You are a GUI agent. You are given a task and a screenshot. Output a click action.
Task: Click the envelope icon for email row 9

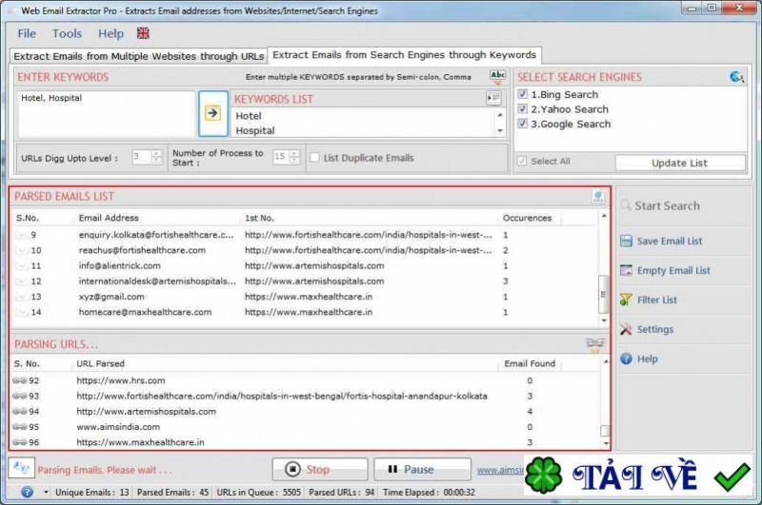point(20,235)
